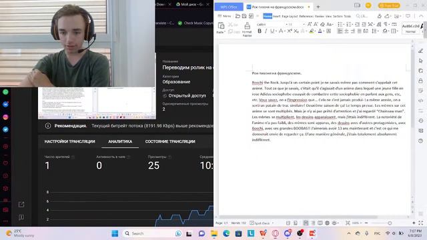
Task: Click the feedback icon in YouTube Studio sidebar
Action: (21, 217)
